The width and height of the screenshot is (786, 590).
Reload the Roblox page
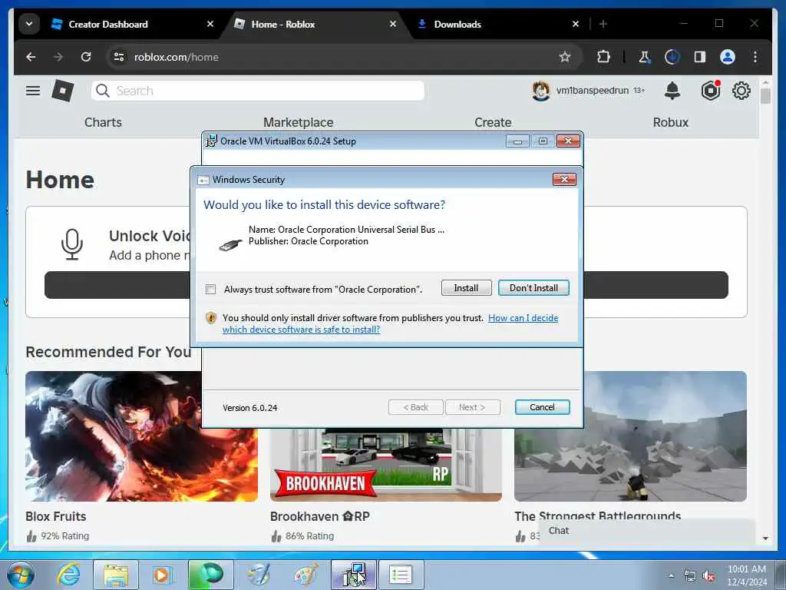pos(86,57)
